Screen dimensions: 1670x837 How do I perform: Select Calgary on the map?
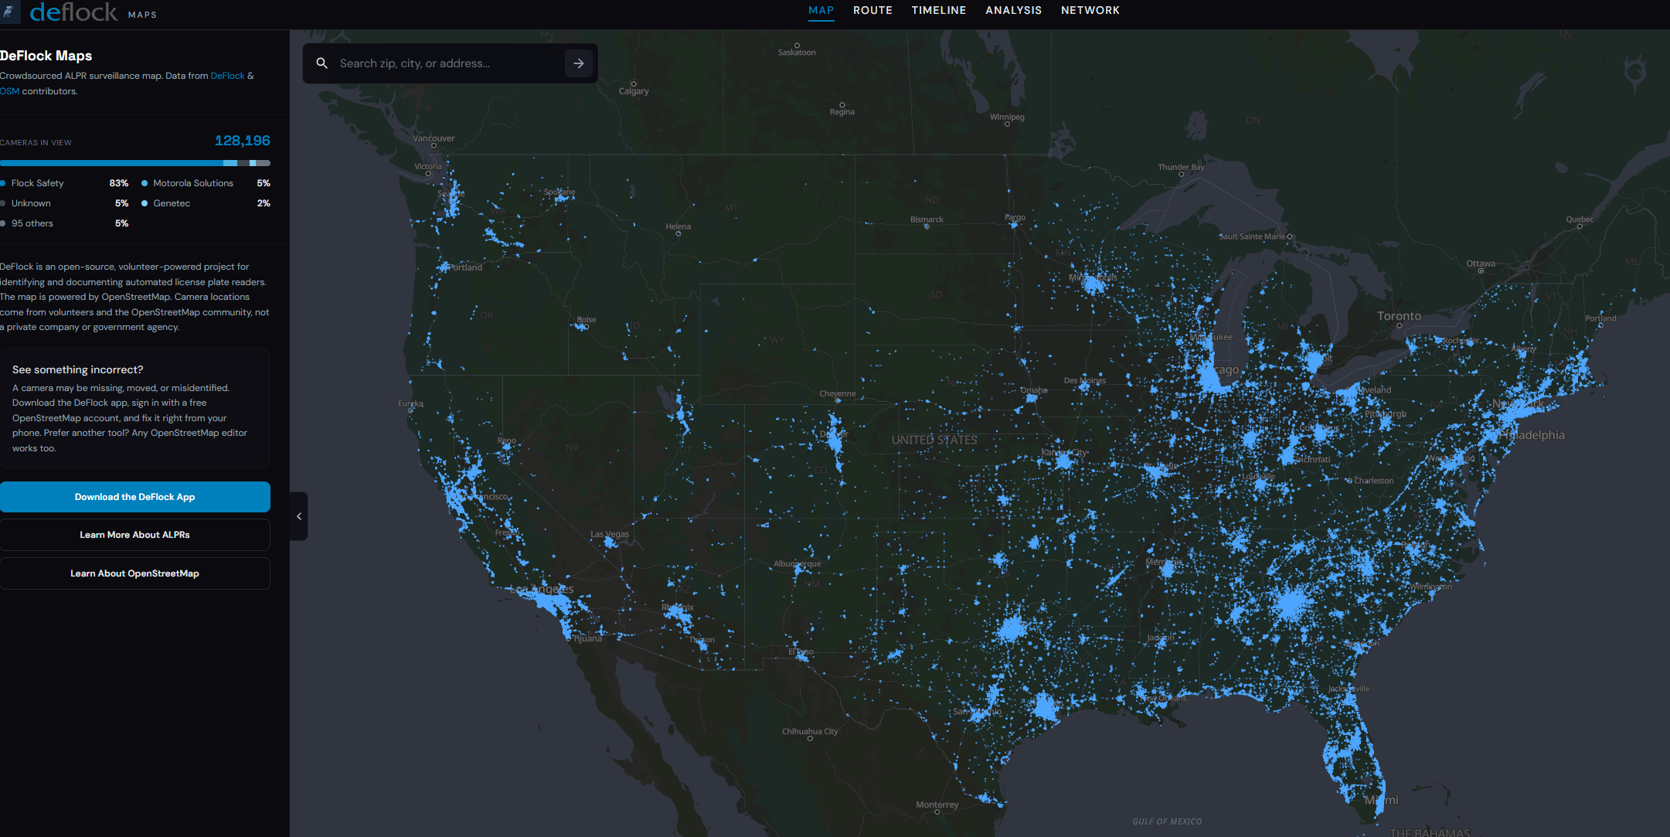pos(634,91)
